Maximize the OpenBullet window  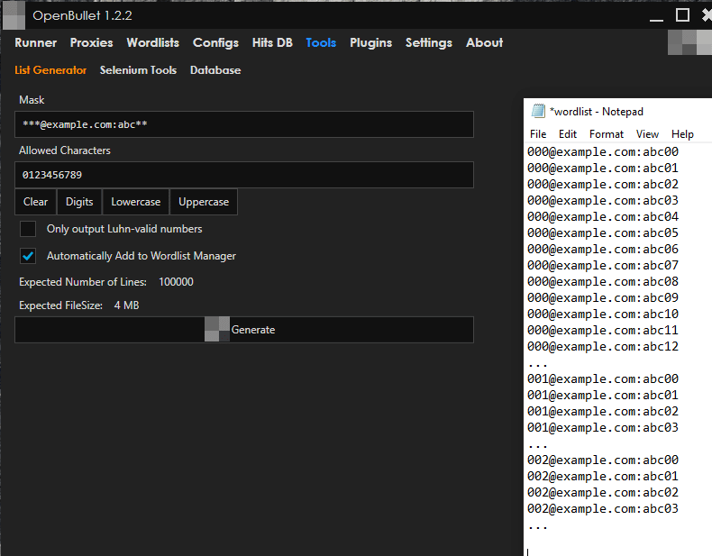[x=682, y=15]
